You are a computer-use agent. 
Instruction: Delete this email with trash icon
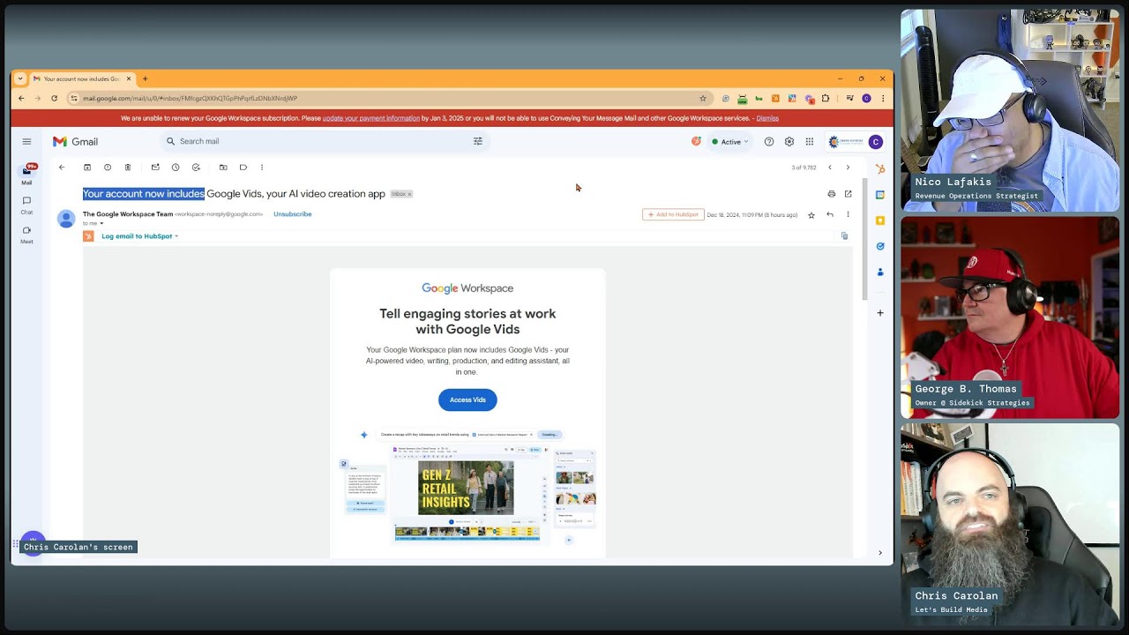point(128,167)
